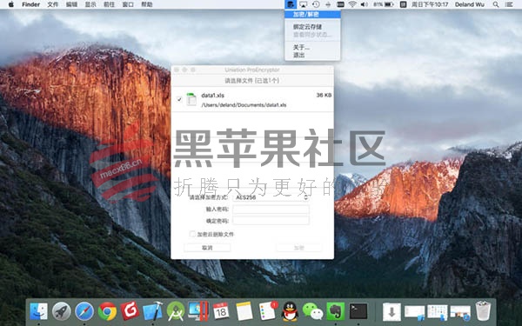Click the data1.xls file icon
522x326 pixels.
coord(191,99)
